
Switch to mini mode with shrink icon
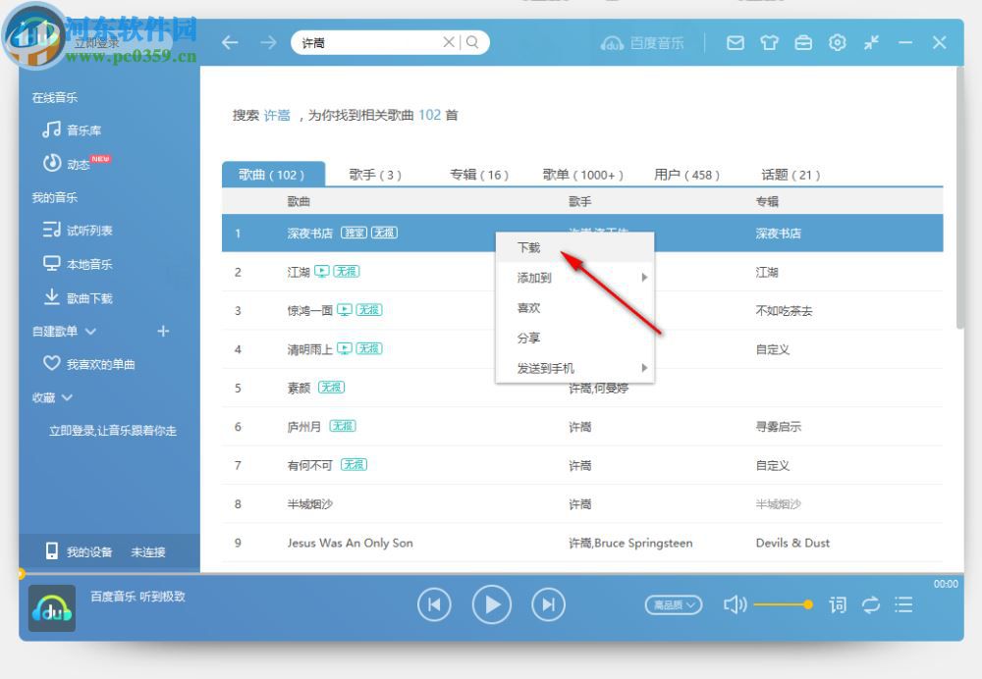click(872, 42)
